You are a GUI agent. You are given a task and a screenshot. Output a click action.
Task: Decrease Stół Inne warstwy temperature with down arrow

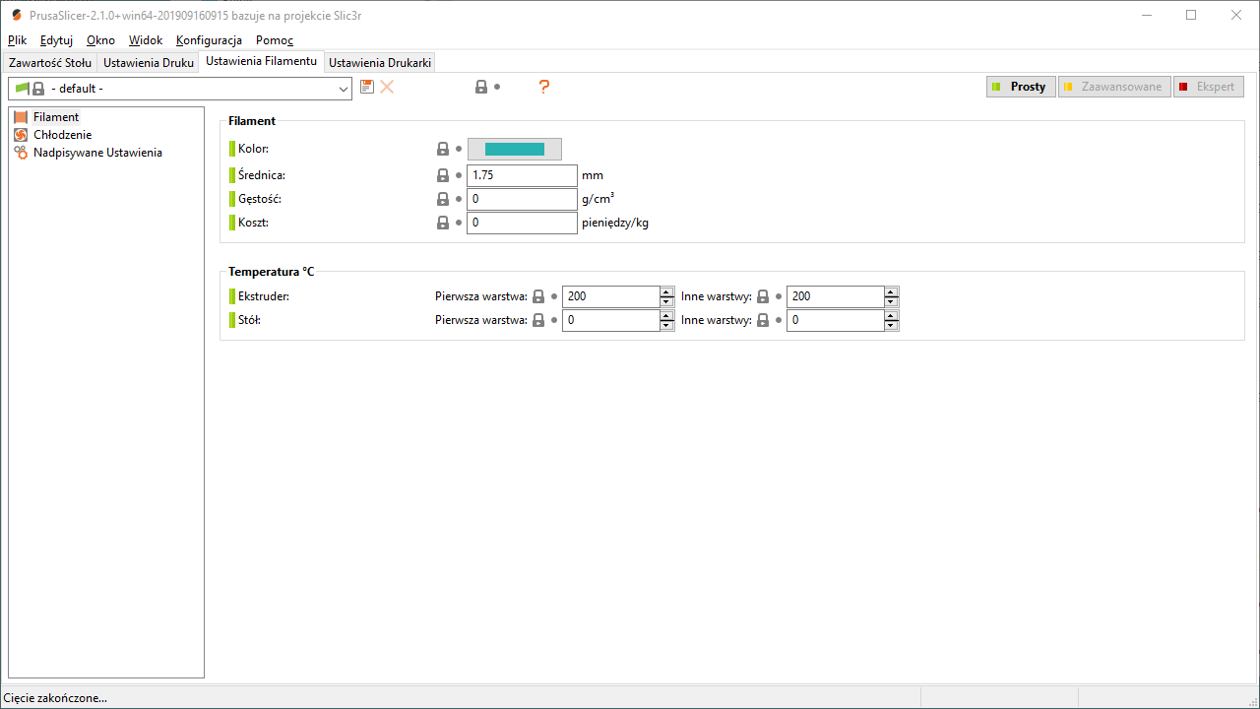click(x=892, y=325)
